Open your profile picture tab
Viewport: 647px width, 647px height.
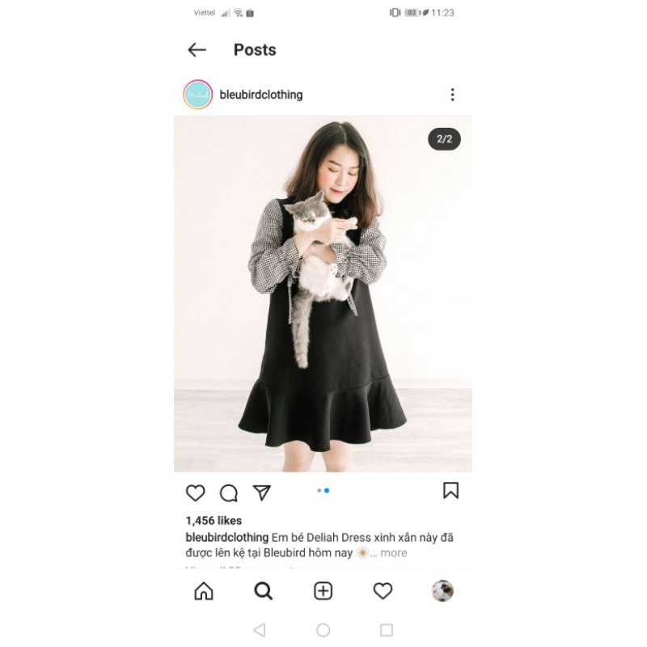442,591
